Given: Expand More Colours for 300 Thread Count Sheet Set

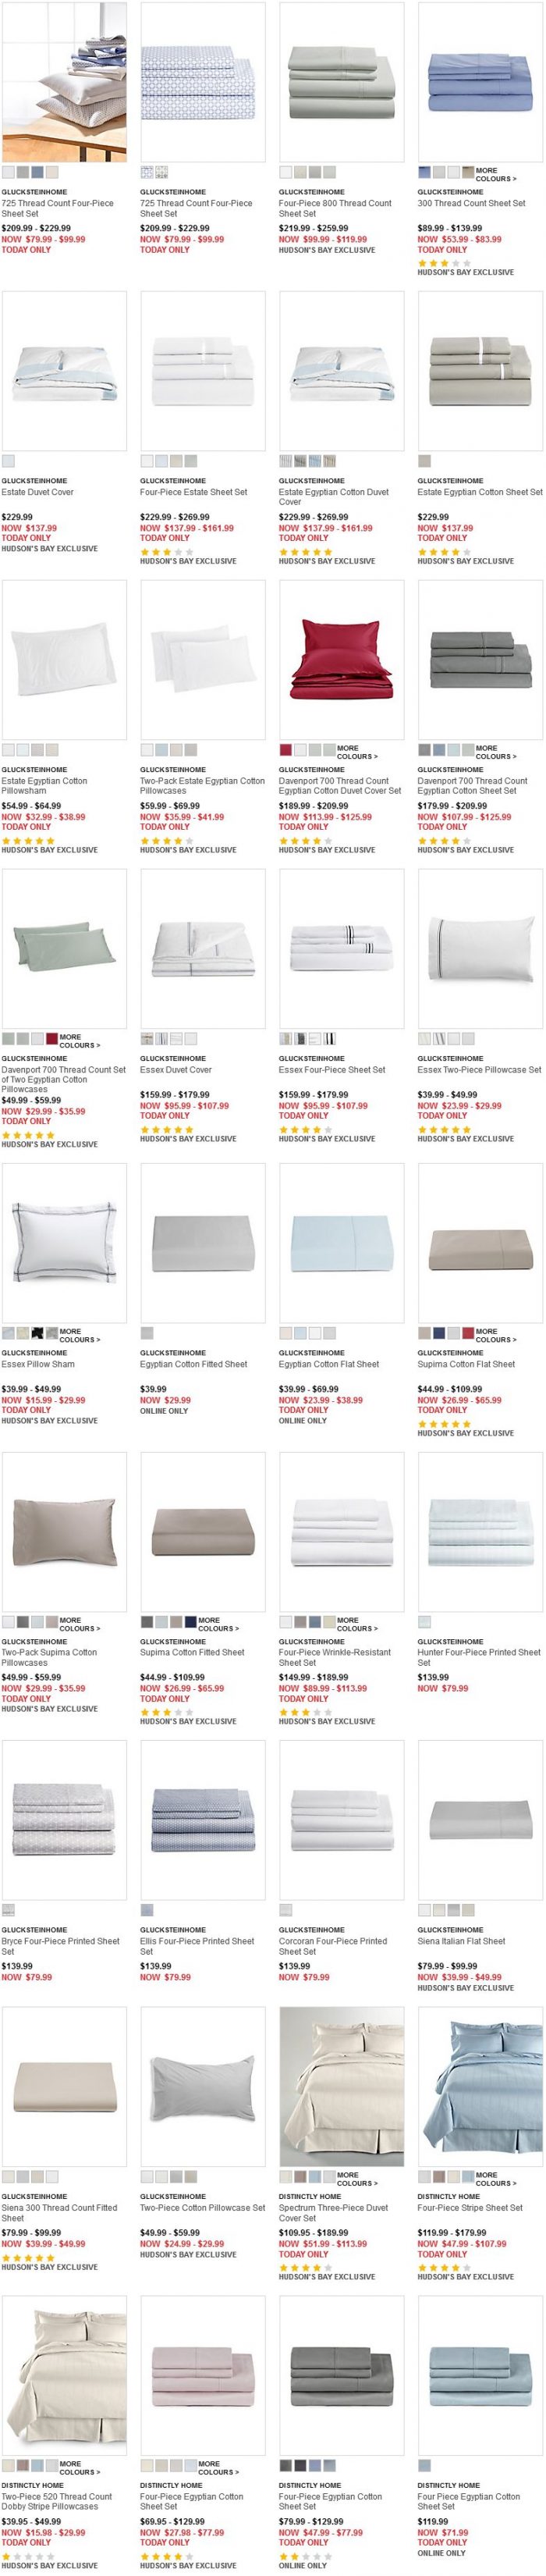Looking at the screenshot, I should tap(495, 175).
